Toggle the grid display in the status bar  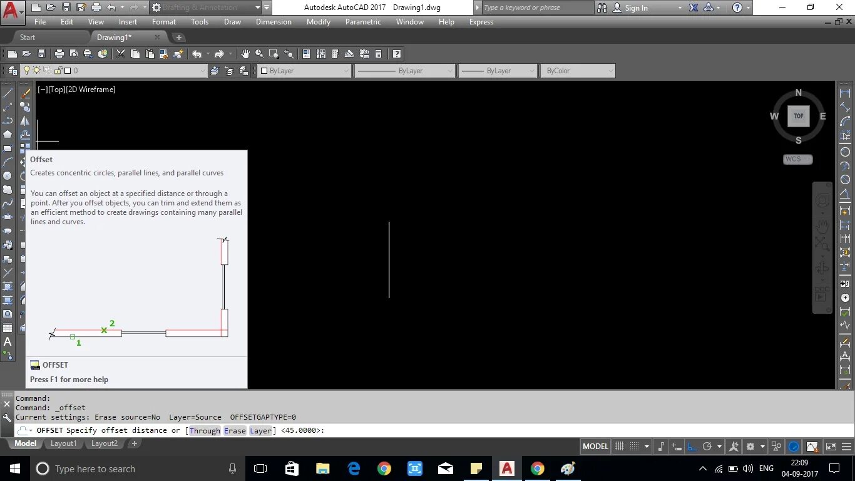click(619, 446)
